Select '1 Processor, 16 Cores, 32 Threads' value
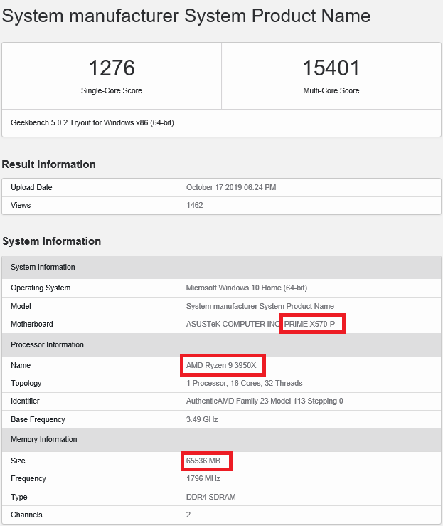Screen dimensions: 443x526 (x=245, y=384)
